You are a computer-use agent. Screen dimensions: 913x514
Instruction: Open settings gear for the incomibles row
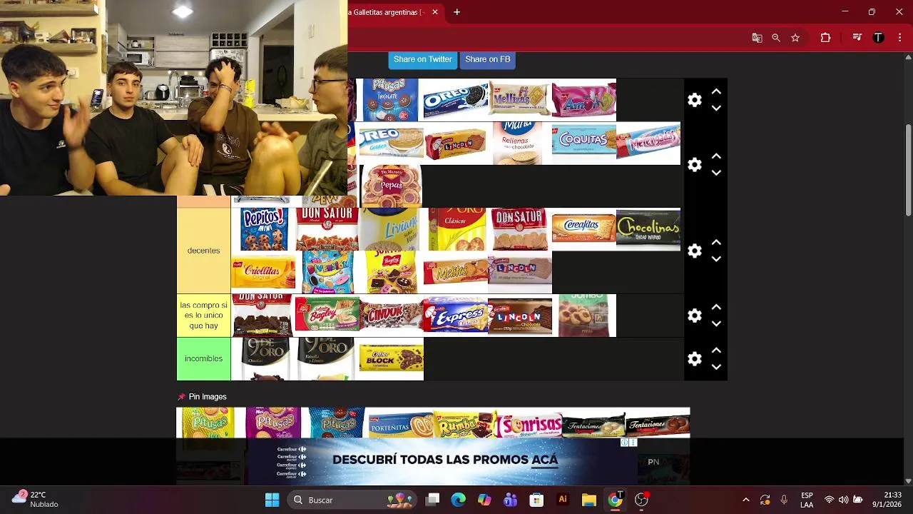click(695, 358)
